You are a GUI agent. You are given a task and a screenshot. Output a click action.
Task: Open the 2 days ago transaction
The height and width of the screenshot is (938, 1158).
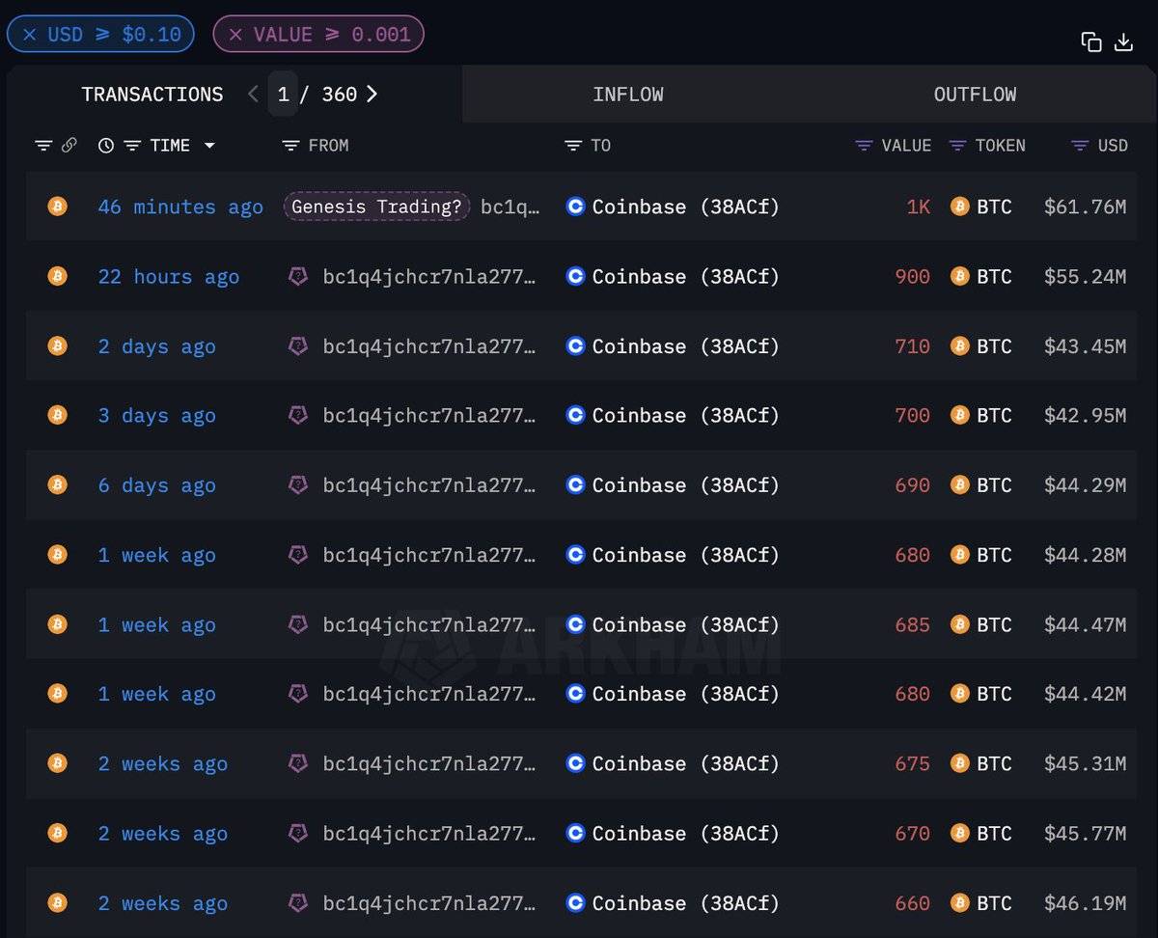[156, 346]
